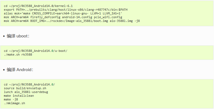The height and width of the screenshot is (109, 214).
Task: Click the export PATH clang command line
Action: coord(66,10)
